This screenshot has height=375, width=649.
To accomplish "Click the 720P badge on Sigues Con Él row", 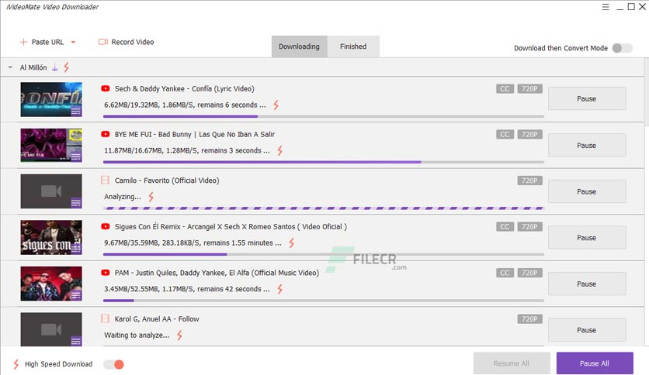I will pyautogui.click(x=529, y=227).
